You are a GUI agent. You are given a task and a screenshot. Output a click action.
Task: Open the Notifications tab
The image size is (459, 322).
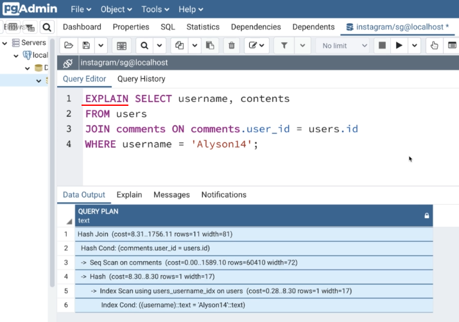[223, 195]
